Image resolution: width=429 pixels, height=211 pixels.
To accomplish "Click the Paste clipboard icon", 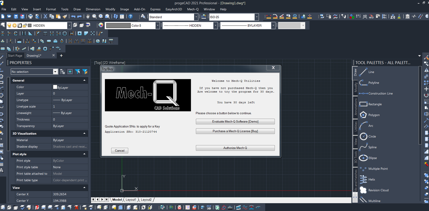I will (x=58, y=16).
